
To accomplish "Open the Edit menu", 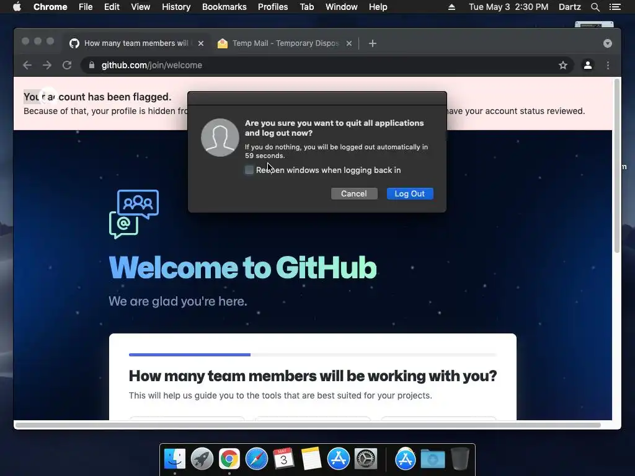I will click(x=112, y=7).
